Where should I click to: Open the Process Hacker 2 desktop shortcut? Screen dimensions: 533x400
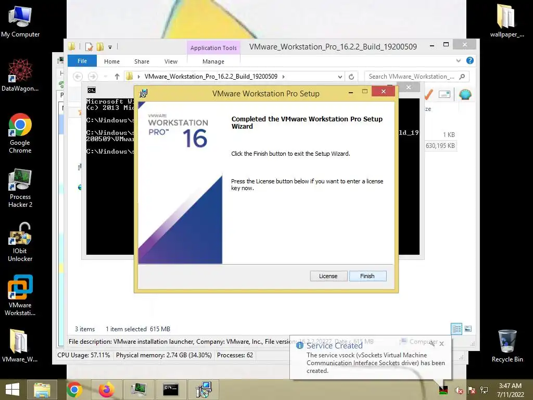pyautogui.click(x=20, y=187)
